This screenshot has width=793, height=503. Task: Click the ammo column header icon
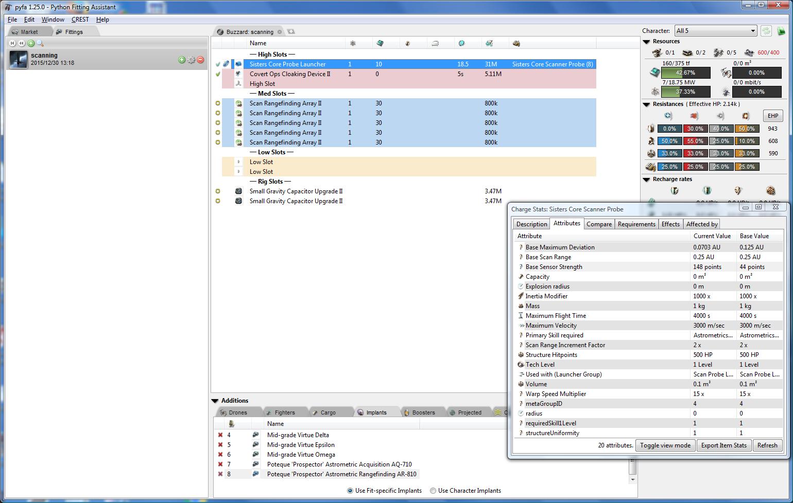point(516,43)
